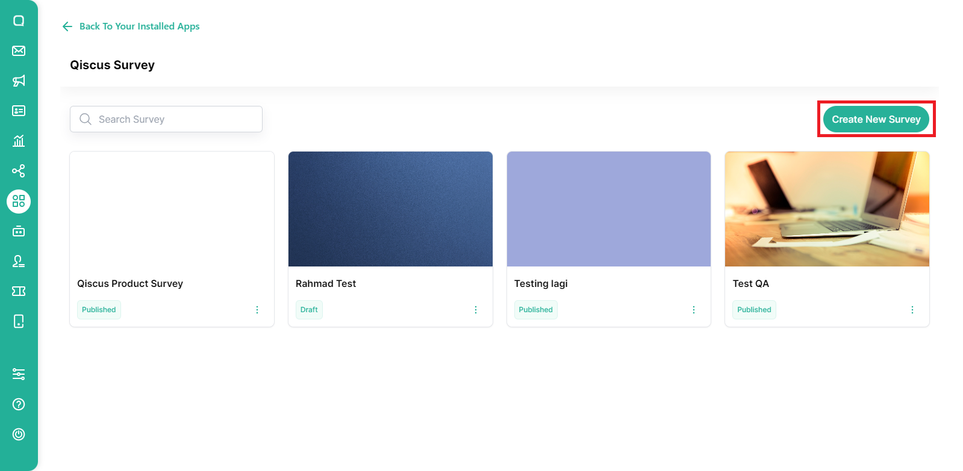Open the Testing lagi purple cover thumbnail
This screenshot has width=963, height=471.
coord(609,209)
